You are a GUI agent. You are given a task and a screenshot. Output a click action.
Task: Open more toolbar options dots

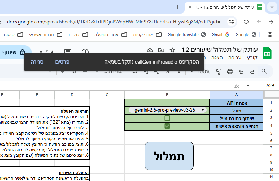pyautogui.click(x=50, y=72)
